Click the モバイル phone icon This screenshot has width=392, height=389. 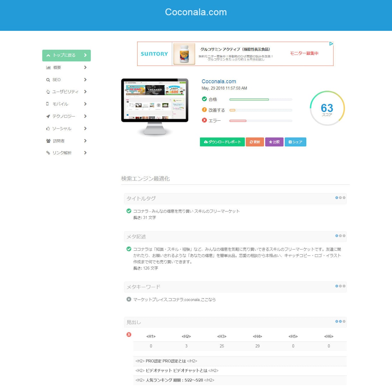click(x=48, y=104)
